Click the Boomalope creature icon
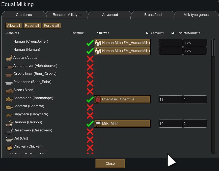Image resolution: width=219 pixels, height=171 pixels. [x=9, y=99]
